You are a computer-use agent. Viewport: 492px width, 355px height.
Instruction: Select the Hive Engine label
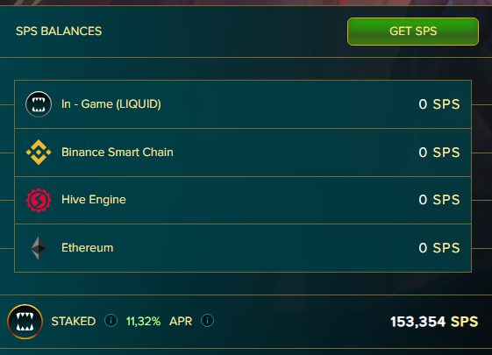coord(94,200)
